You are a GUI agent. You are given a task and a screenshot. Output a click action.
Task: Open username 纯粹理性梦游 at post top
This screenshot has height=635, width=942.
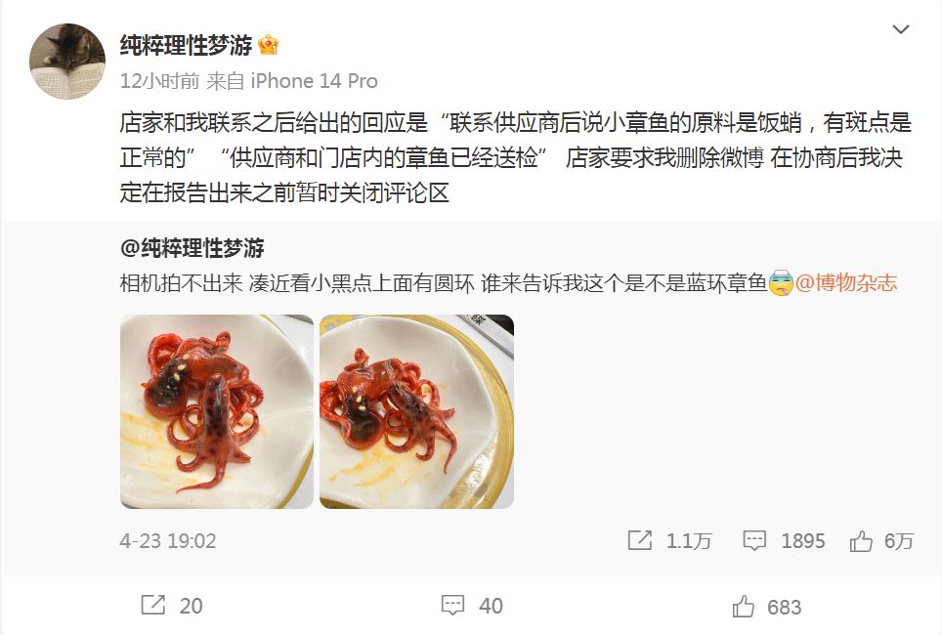pyautogui.click(x=186, y=45)
